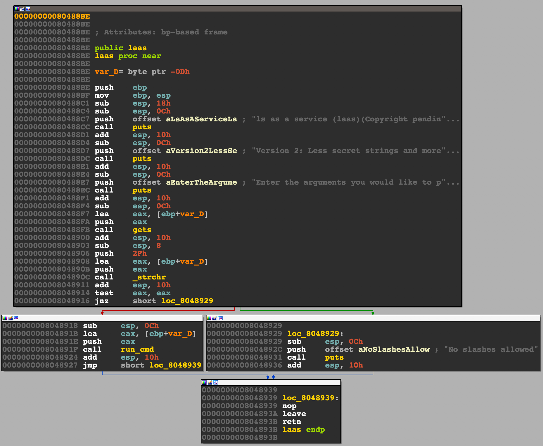Click 'ls as a service (laas)' string comment
This screenshot has width=543, height=446.
point(355,119)
